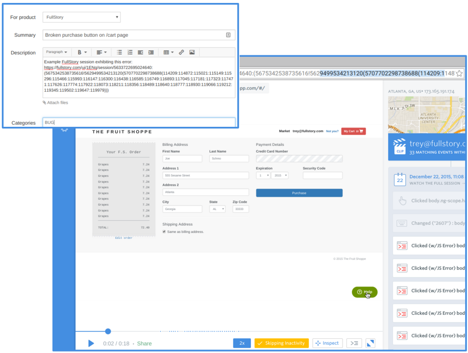The width and height of the screenshot is (468, 353).
Task: Click the Last Name field
Action: tap(229, 159)
